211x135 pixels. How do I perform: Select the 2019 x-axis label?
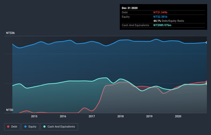click(149, 116)
